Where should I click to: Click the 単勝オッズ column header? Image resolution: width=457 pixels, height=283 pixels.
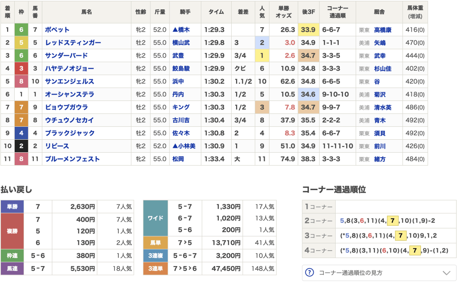pyautogui.click(x=283, y=12)
